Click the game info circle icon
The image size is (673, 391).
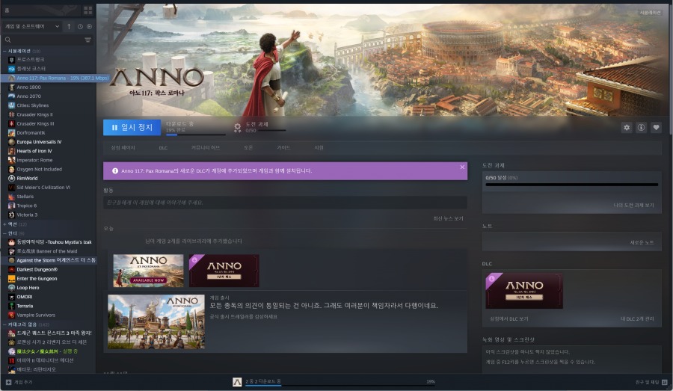click(x=642, y=128)
